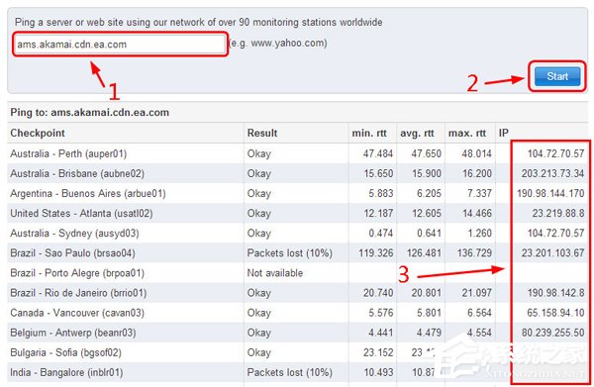
Task: Click the min. rtt value 10.493
Action: point(378,372)
